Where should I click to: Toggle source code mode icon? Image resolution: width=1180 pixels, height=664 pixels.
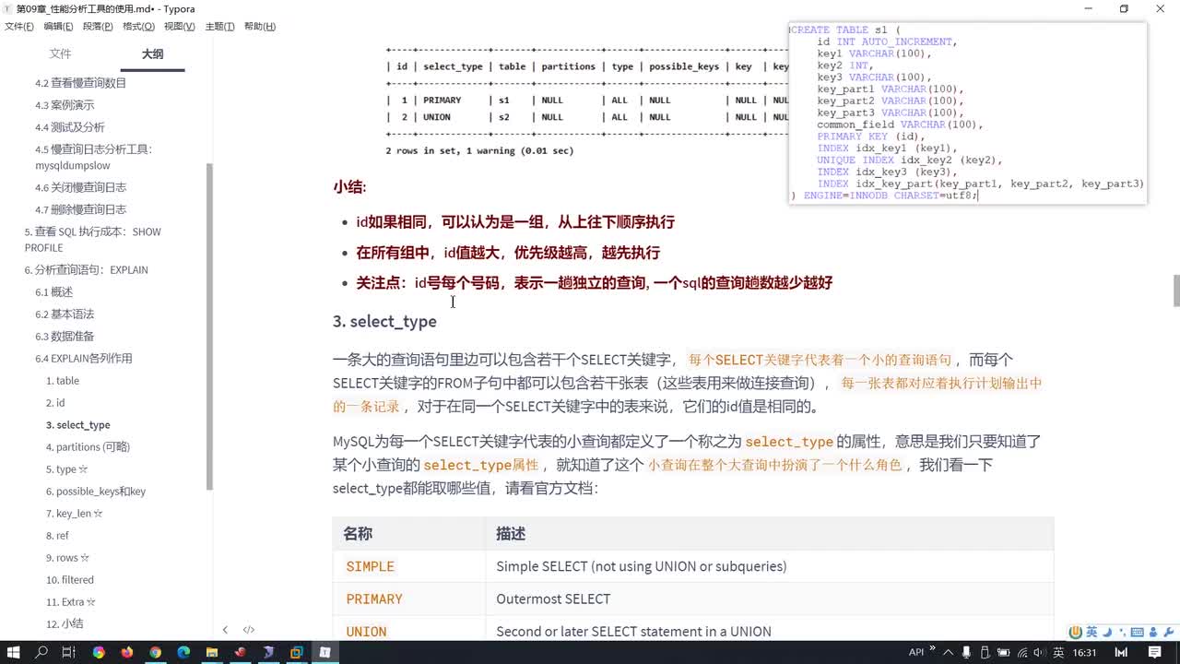tap(249, 630)
